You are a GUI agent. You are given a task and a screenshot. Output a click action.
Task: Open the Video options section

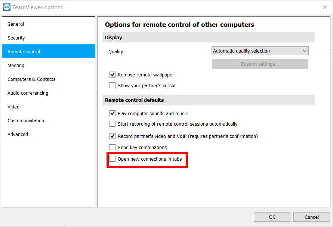49,107
